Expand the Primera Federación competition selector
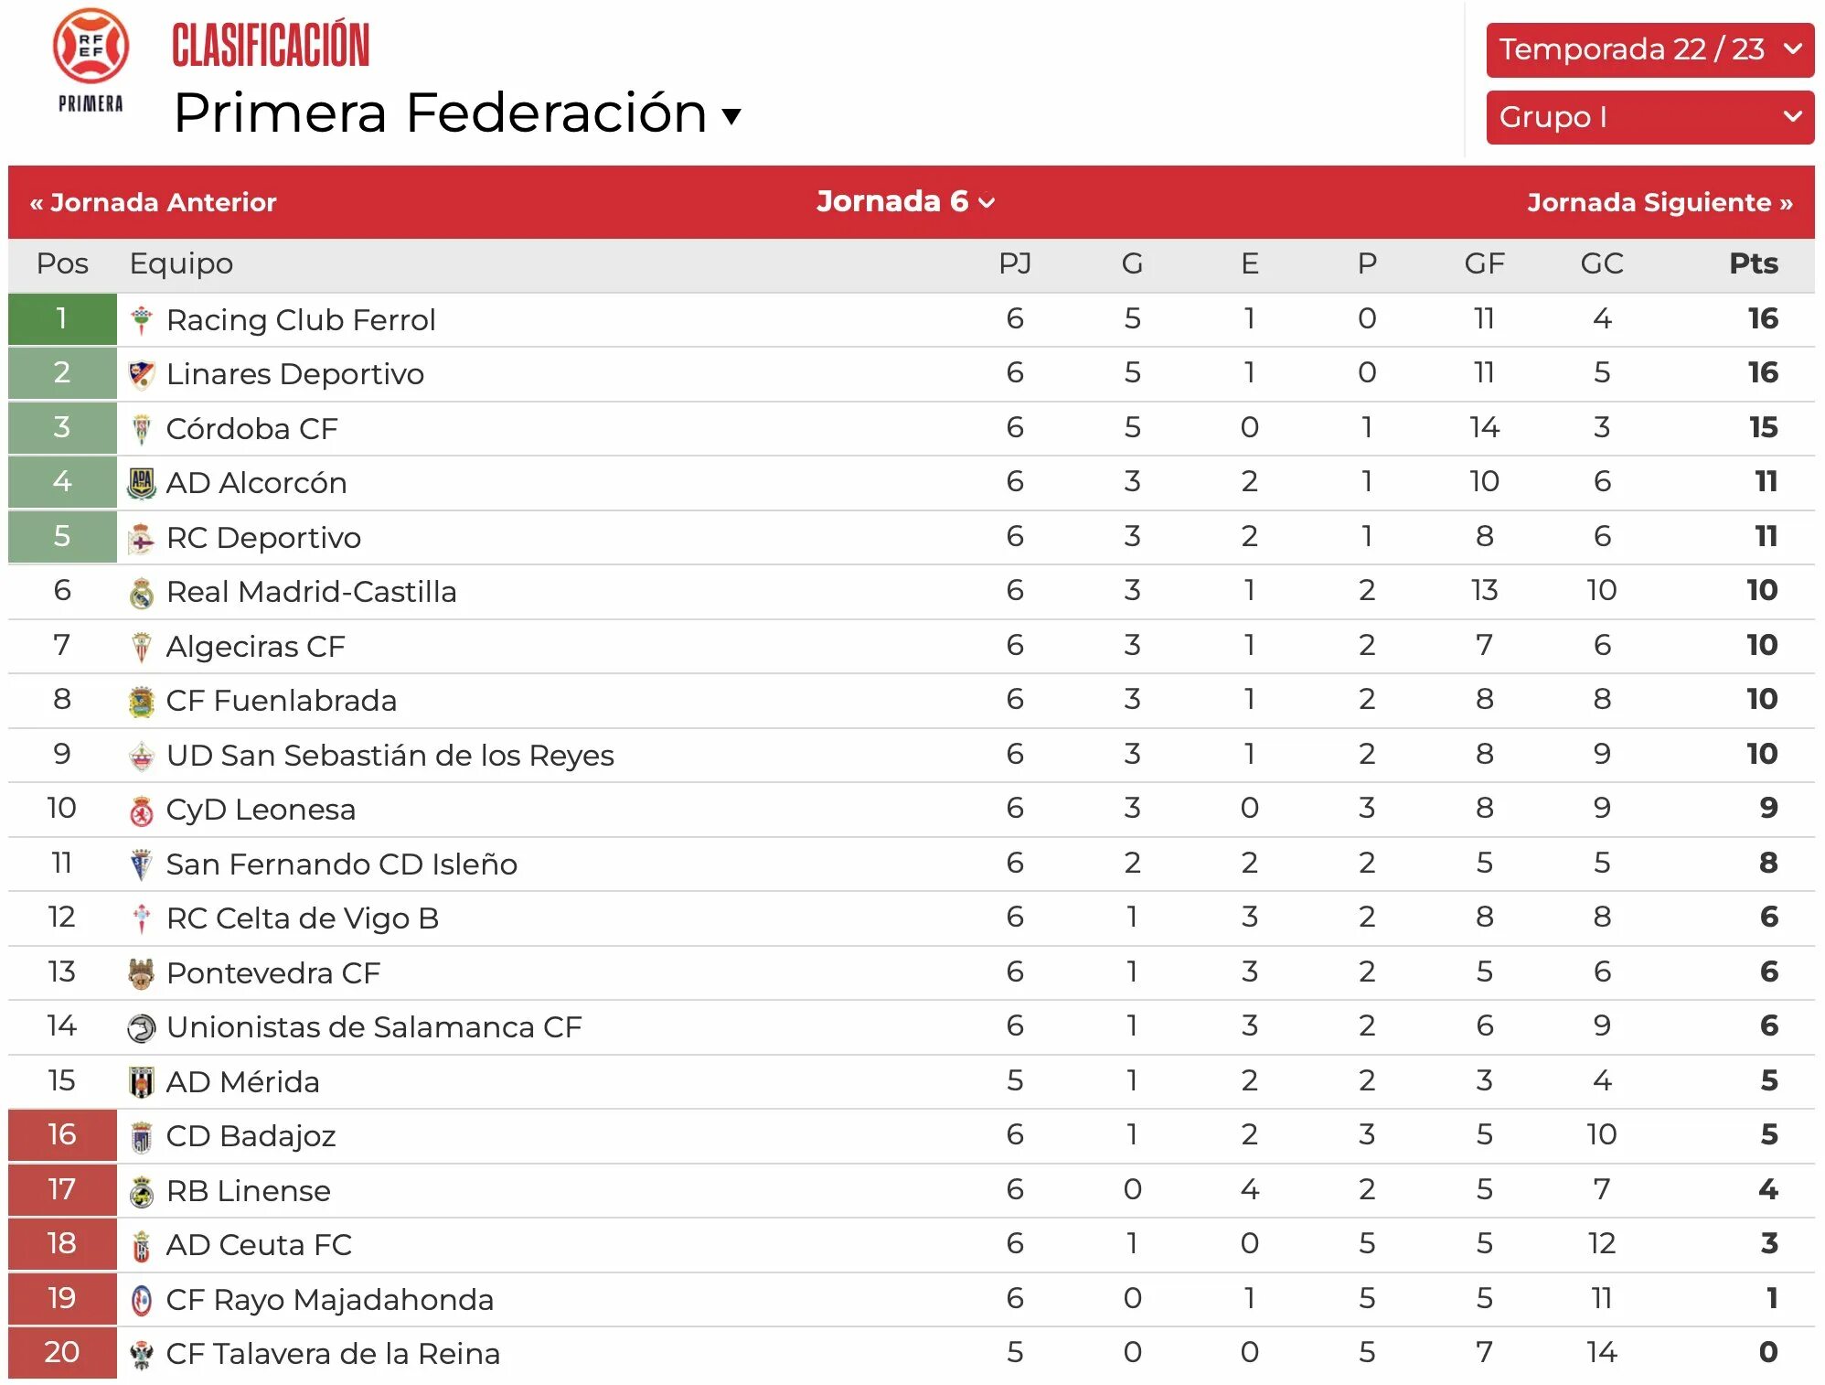The height and width of the screenshot is (1385, 1825). click(457, 113)
